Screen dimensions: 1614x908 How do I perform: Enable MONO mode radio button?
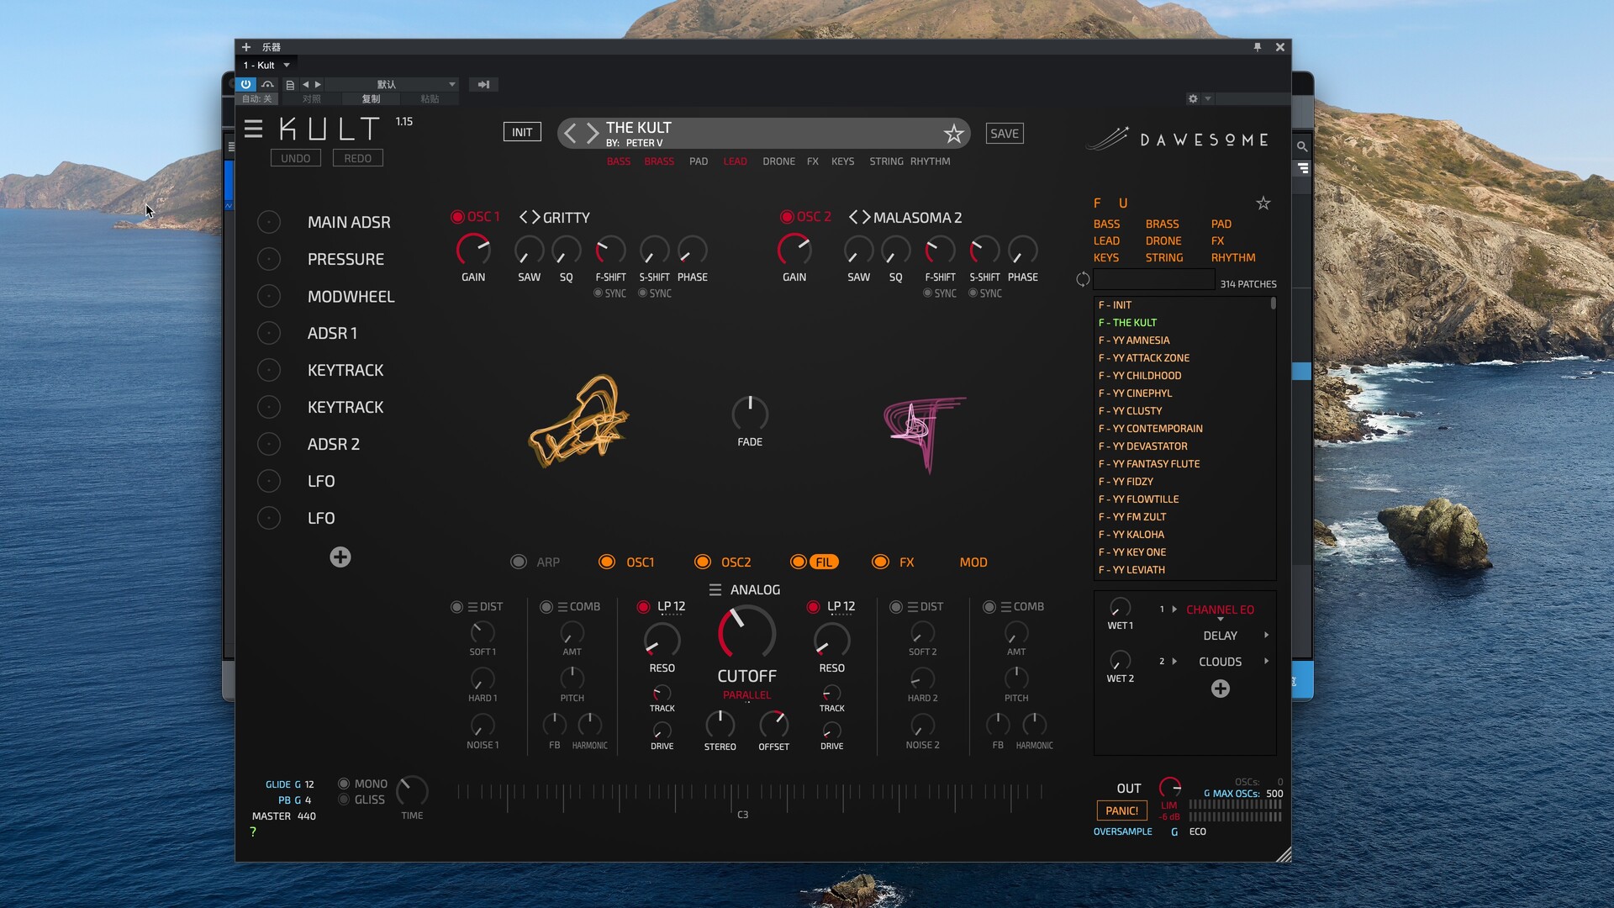(x=344, y=784)
